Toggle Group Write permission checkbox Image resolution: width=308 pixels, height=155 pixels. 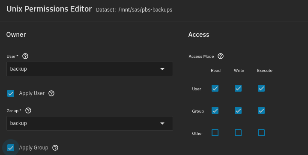pyautogui.click(x=238, y=110)
